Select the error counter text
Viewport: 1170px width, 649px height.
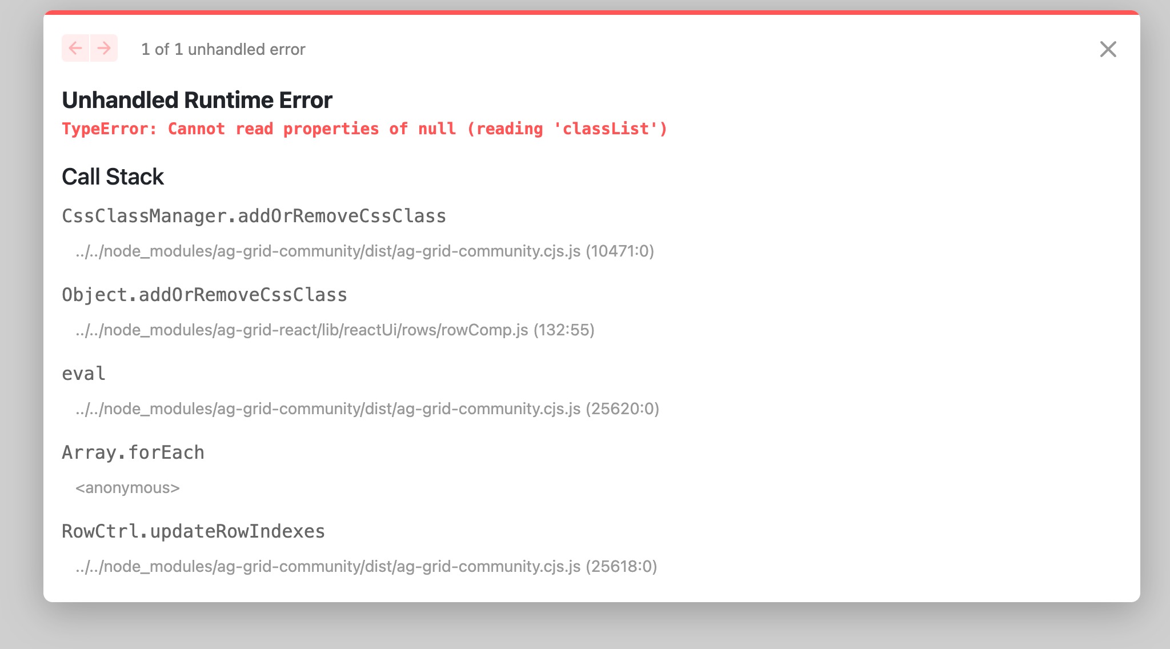tap(222, 49)
